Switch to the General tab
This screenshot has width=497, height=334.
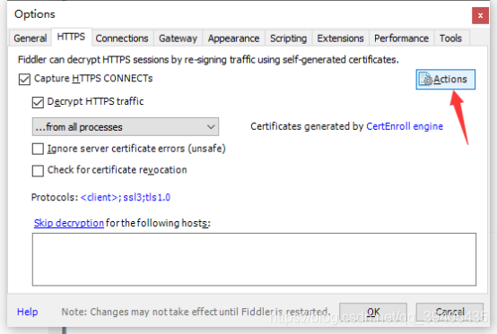click(31, 39)
